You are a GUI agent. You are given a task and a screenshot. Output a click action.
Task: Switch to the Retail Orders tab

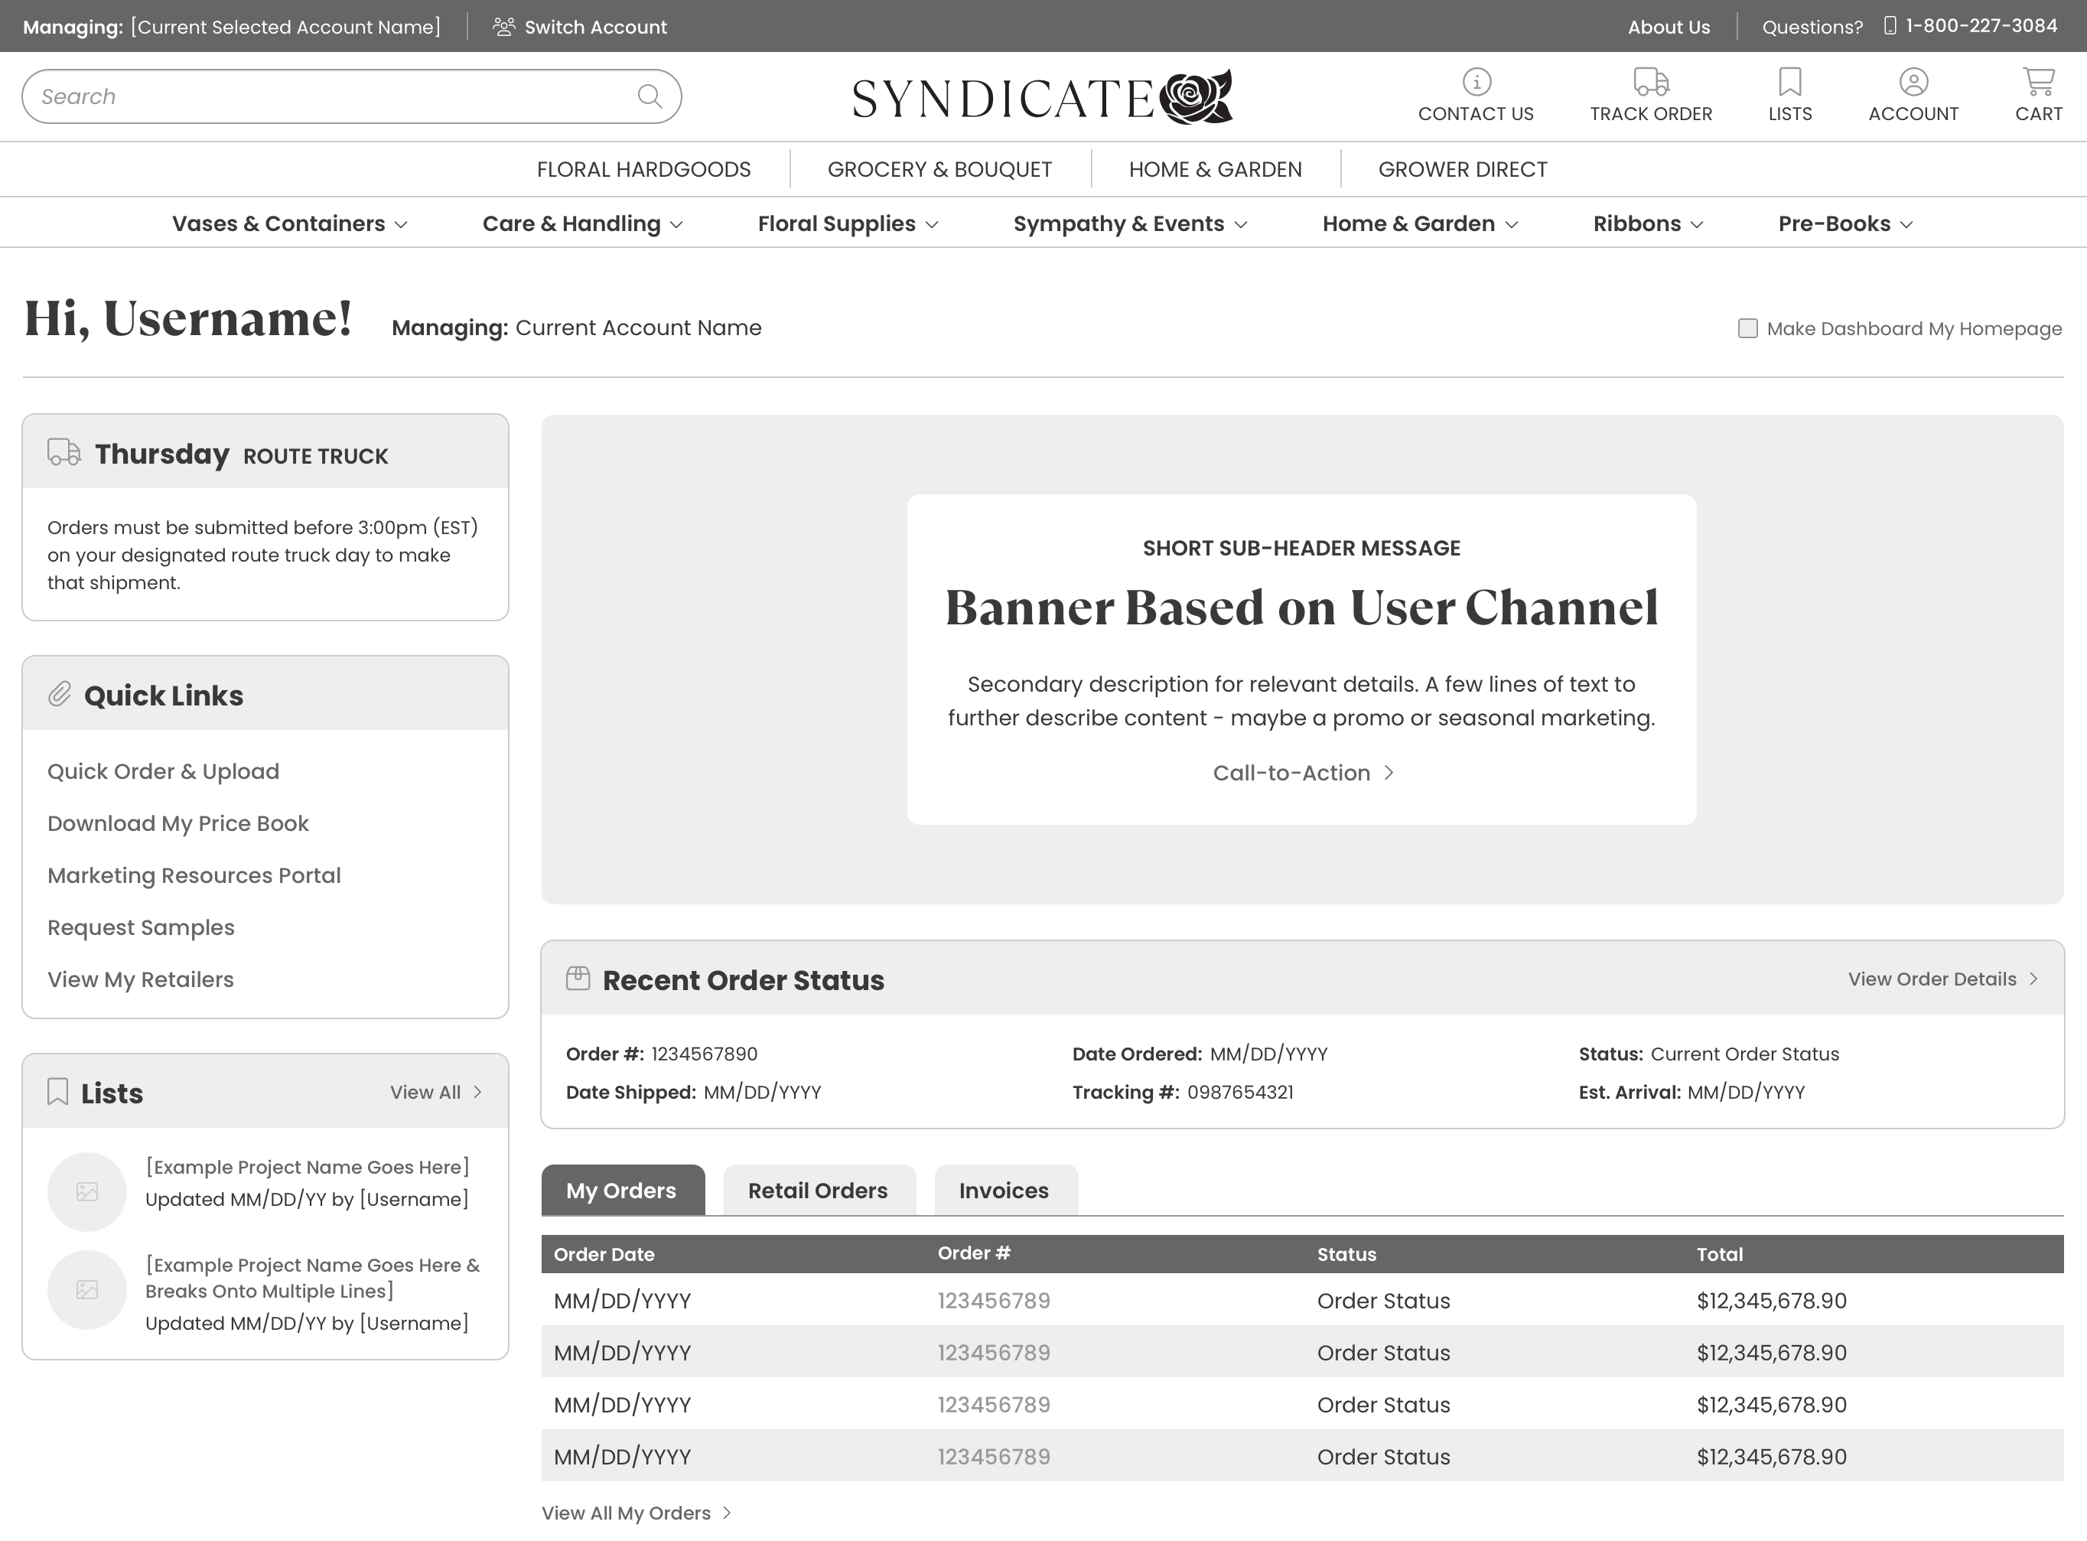819,1191
